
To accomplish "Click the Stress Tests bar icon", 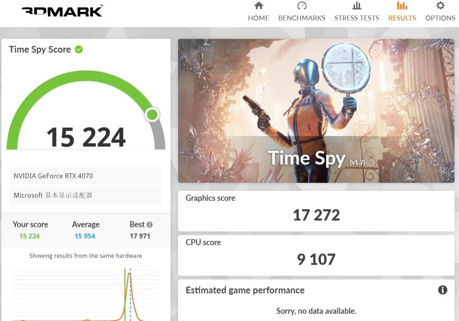I will tap(357, 6).
